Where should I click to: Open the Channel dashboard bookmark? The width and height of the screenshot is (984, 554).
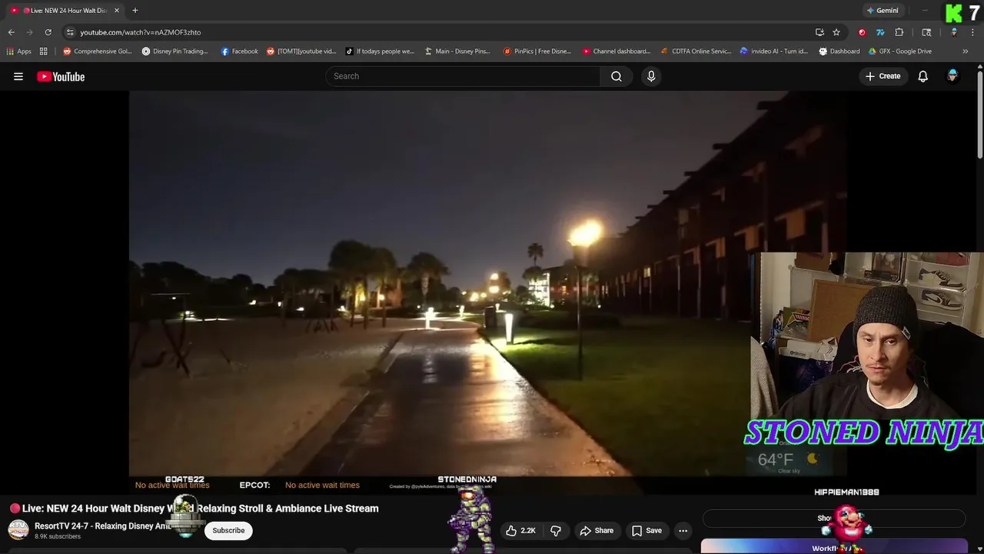click(x=617, y=52)
